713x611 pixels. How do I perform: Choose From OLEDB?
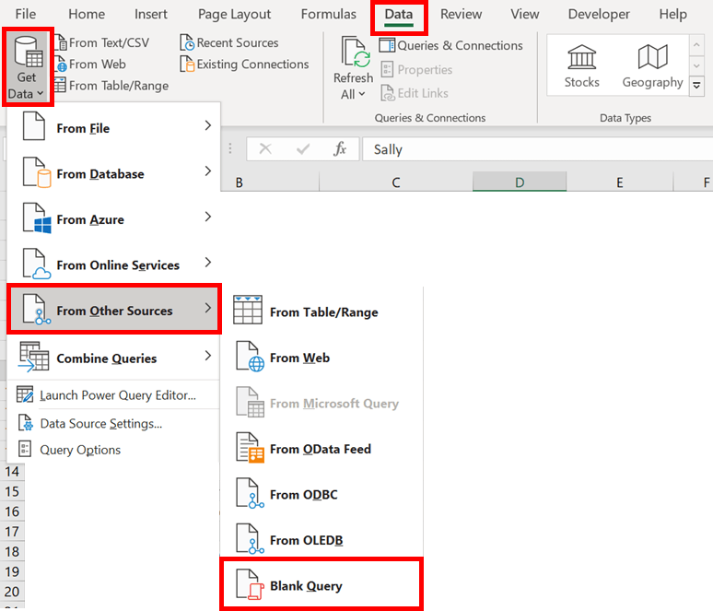tap(321, 539)
